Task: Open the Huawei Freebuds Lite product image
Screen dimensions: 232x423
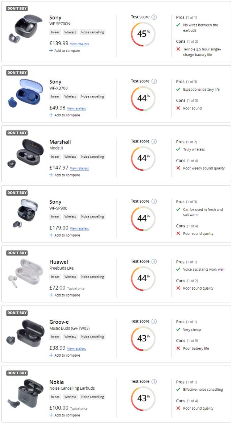Action: coord(25,273)
